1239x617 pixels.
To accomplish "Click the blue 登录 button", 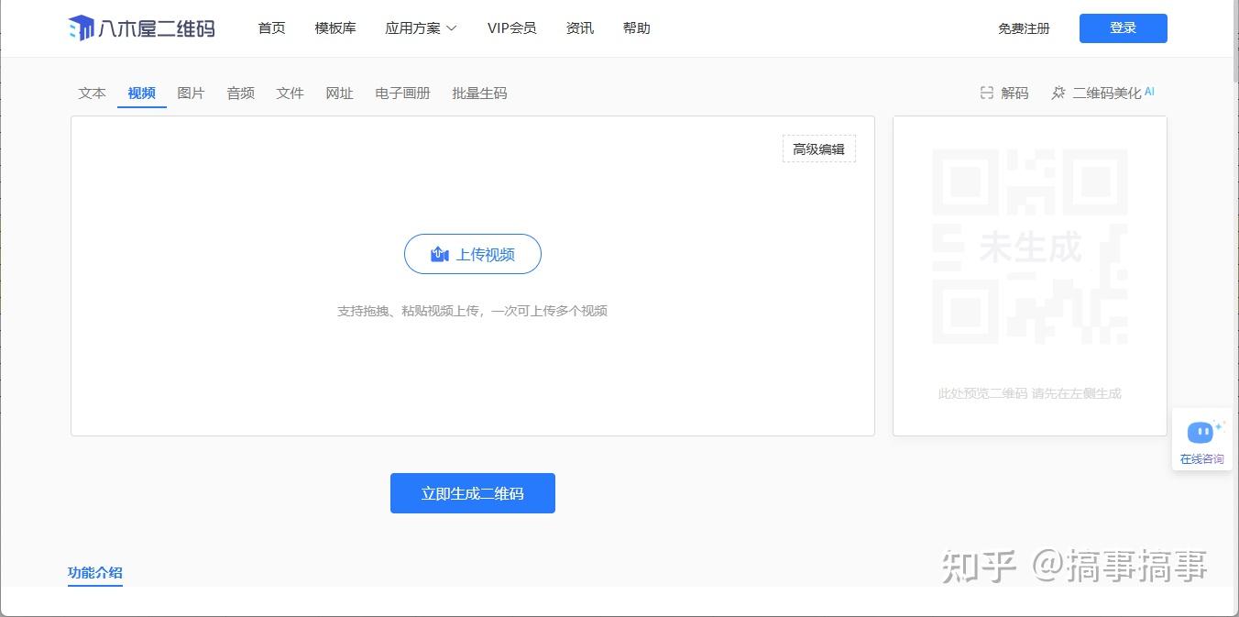I will point(1124,28).
